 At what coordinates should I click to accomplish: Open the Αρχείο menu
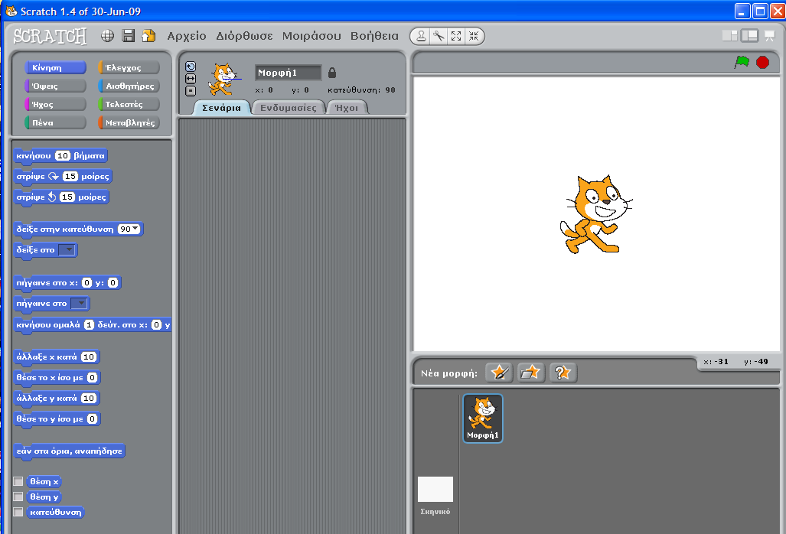[x=187, y=36]
